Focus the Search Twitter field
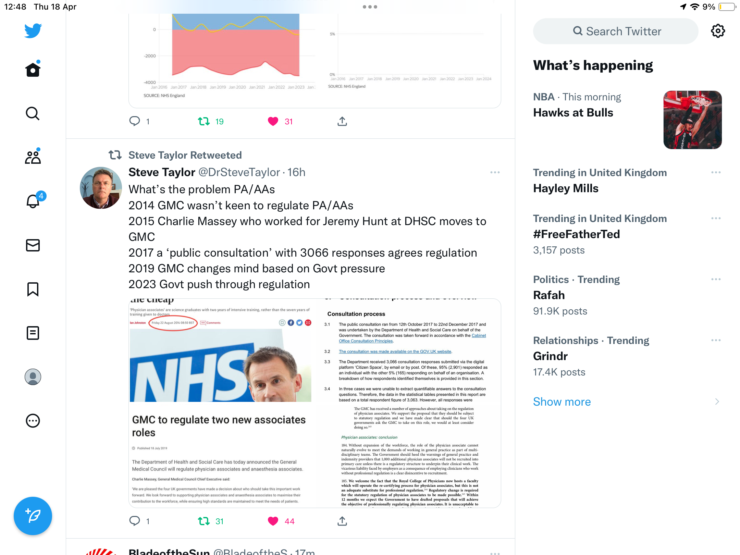This screenshot has height=555, width=740. [x=616, y=31]
